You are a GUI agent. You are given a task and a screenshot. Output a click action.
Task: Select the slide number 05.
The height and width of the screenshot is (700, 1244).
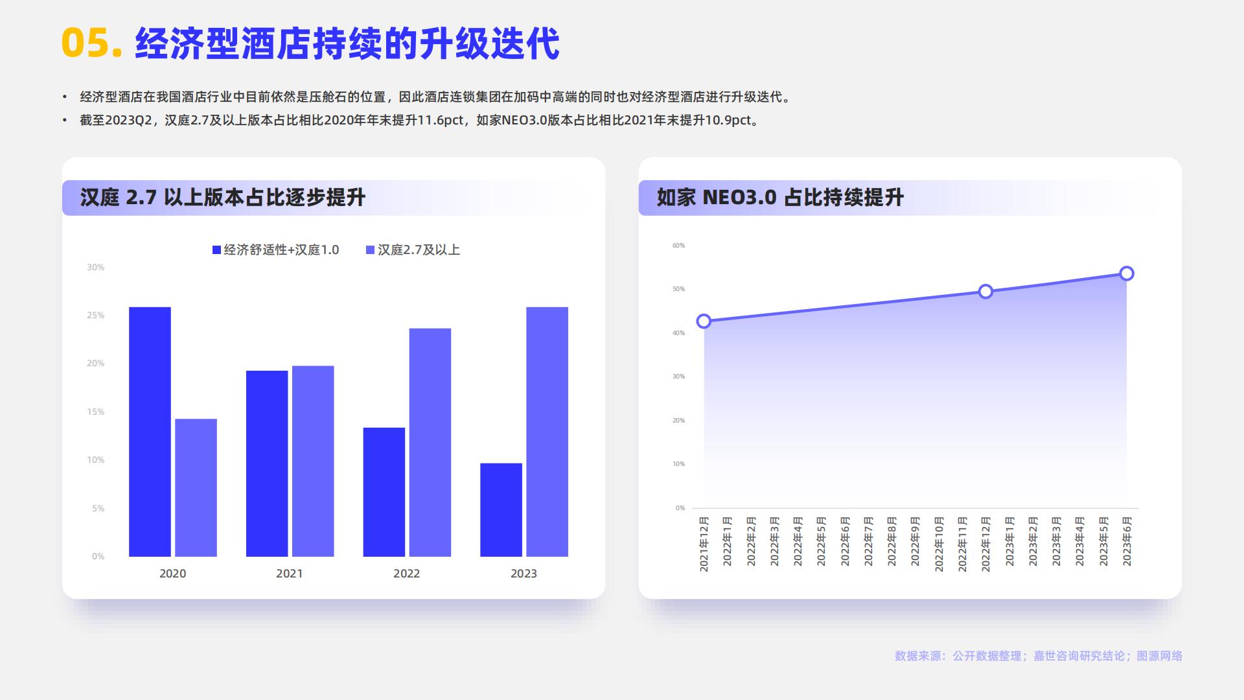pos(91,44)
